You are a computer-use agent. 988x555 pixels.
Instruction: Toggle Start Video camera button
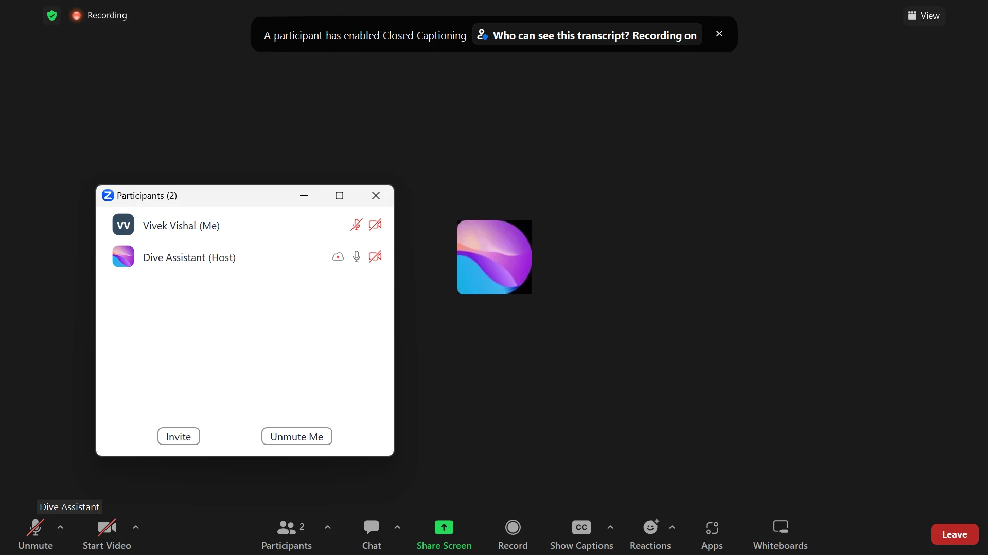click(x=107, y=527)
